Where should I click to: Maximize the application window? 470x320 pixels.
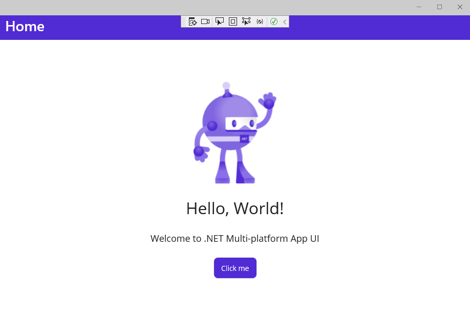439,7
